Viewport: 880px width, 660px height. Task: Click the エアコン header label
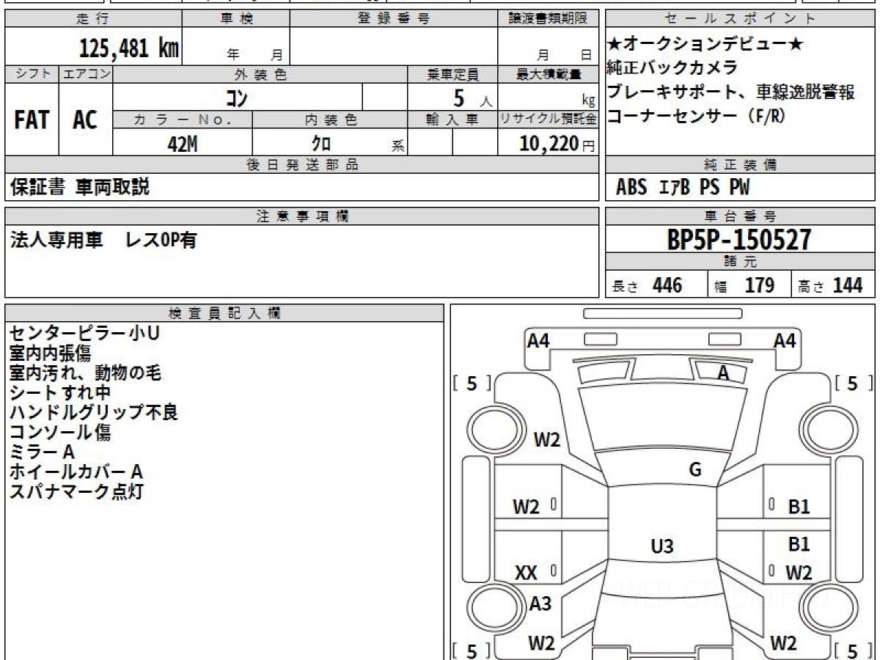[86, 74]
